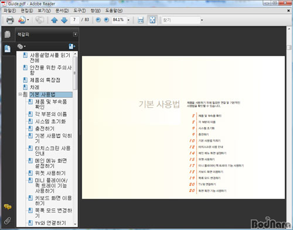This screenshot has height=230, width=293.
Task: Open the 파일(F) menu
Action: coord(9,11)
